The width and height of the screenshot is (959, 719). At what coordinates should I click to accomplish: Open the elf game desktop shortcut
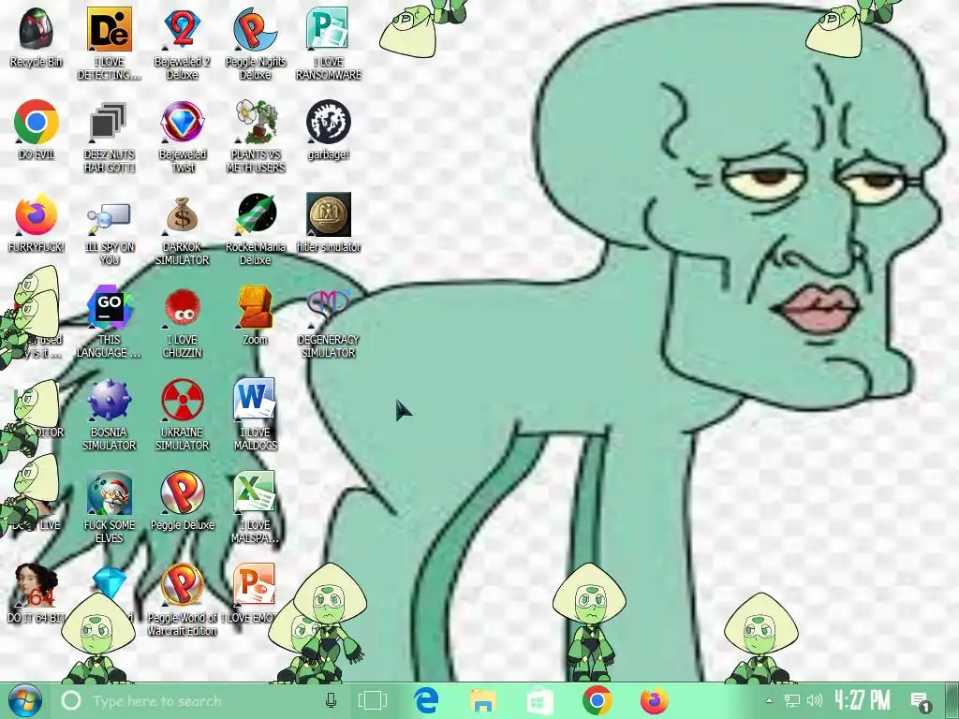109,492
